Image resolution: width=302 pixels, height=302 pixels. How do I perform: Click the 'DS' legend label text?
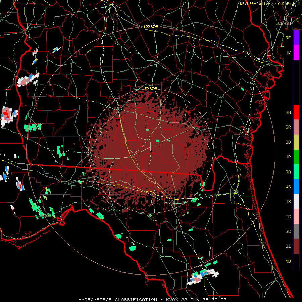click(288, 201)
